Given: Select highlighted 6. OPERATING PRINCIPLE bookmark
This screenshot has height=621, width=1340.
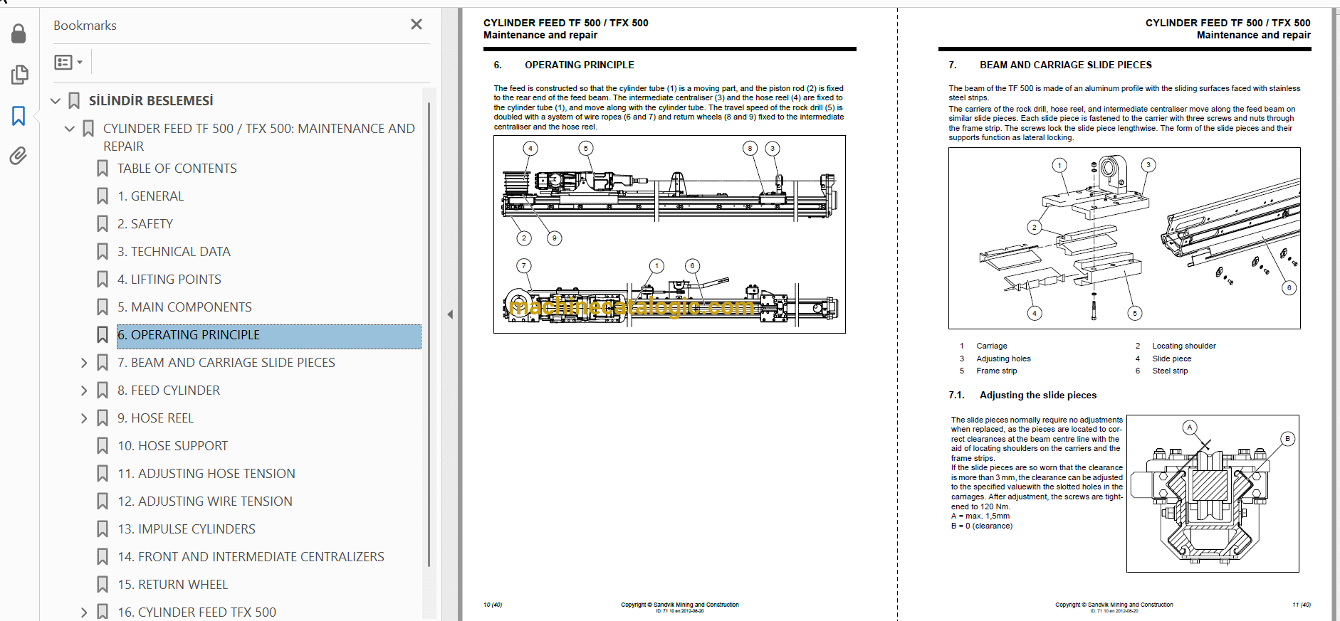Looking at the screenshot, I should point(269,336).
